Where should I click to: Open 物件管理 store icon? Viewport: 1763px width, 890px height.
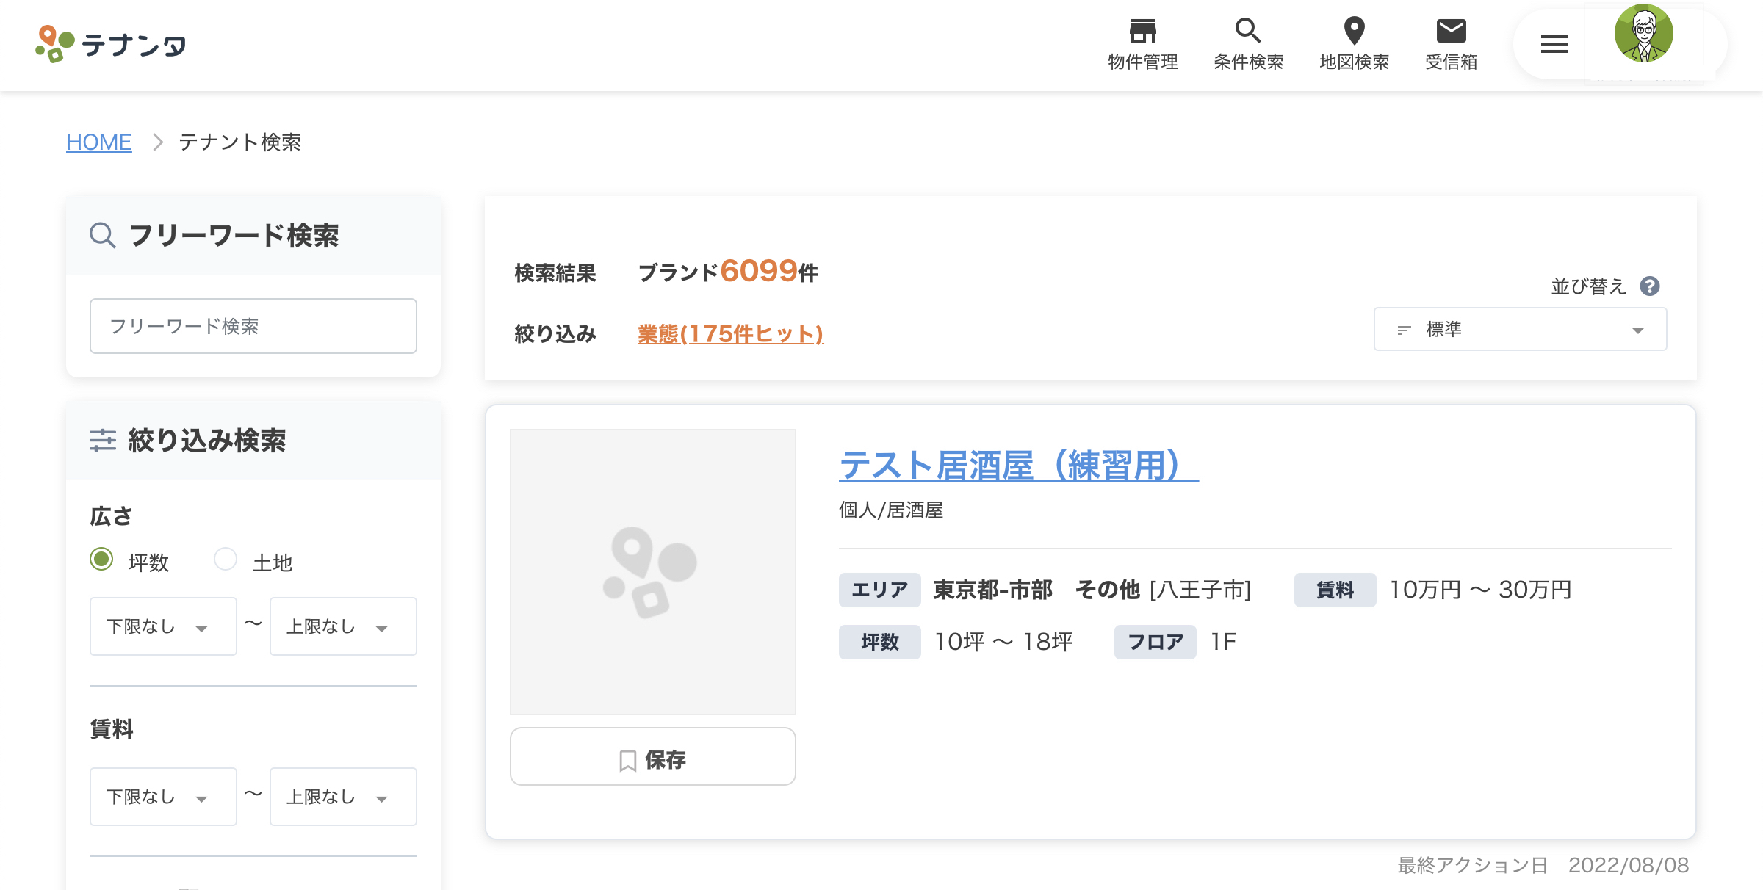coord(1142,32)
